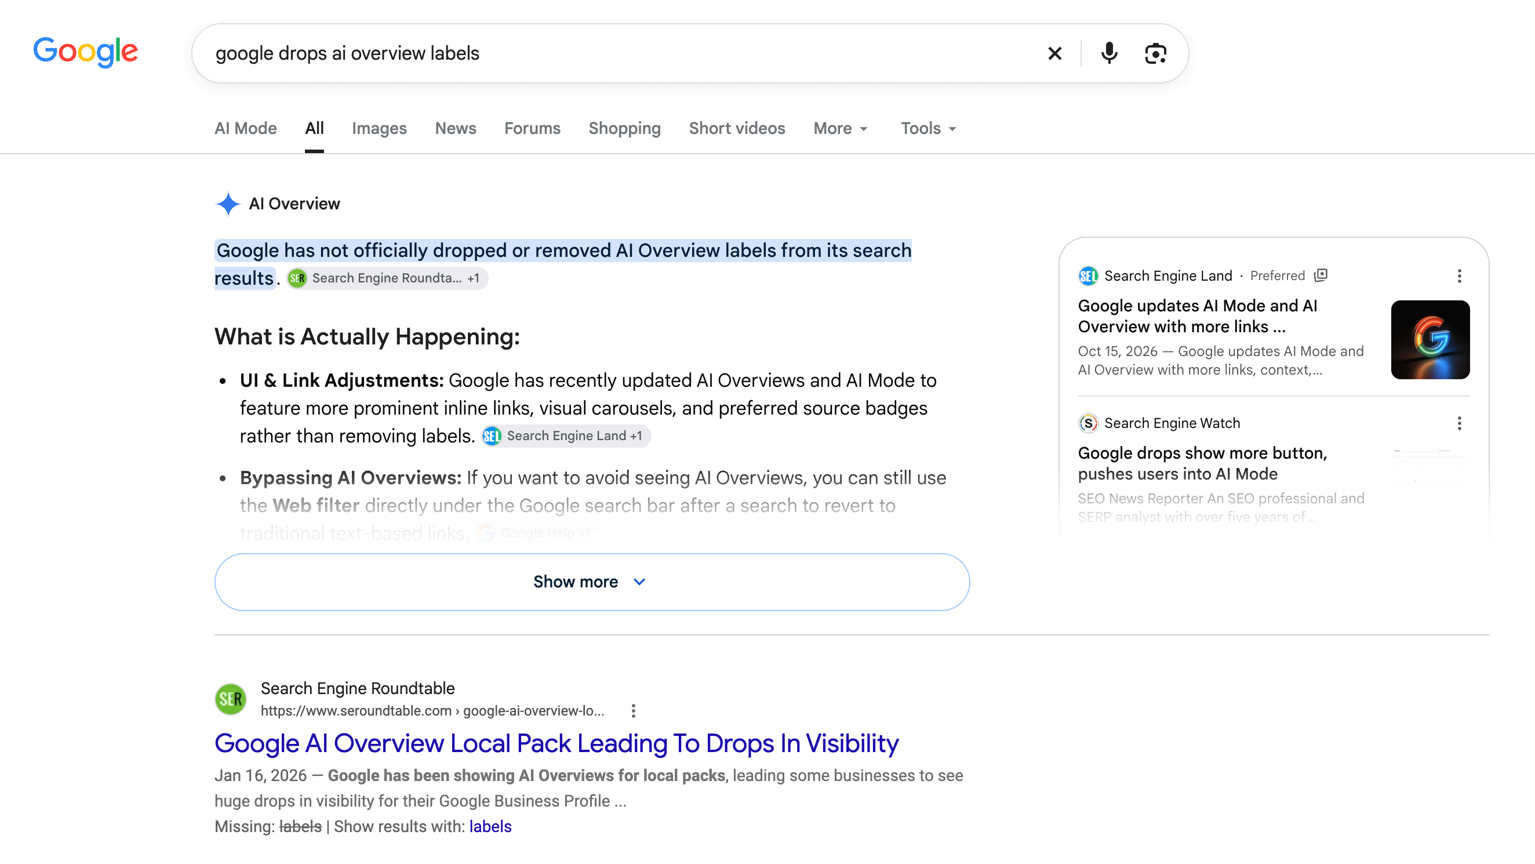
Task: Select the All results tab
Action: pos(315,128)
